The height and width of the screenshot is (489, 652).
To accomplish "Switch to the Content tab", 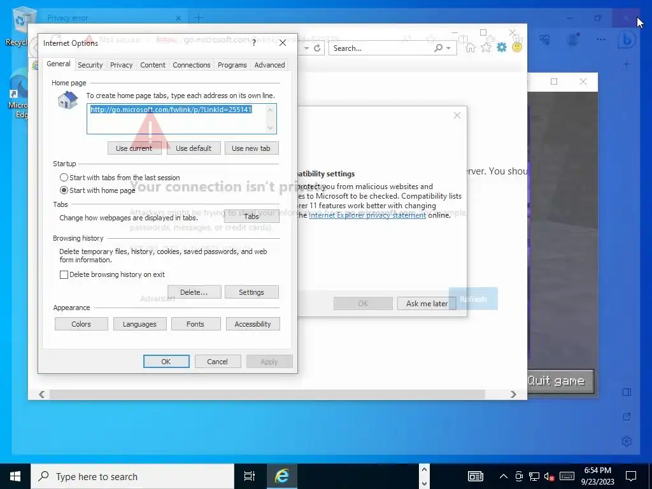I will 153,65.
